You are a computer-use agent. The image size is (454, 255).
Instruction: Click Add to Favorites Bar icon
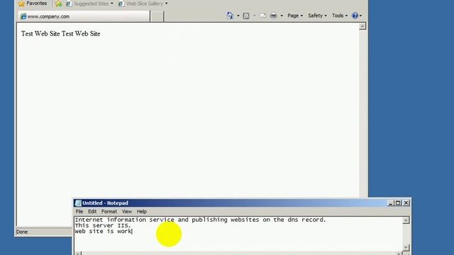[x=58, y=4]
